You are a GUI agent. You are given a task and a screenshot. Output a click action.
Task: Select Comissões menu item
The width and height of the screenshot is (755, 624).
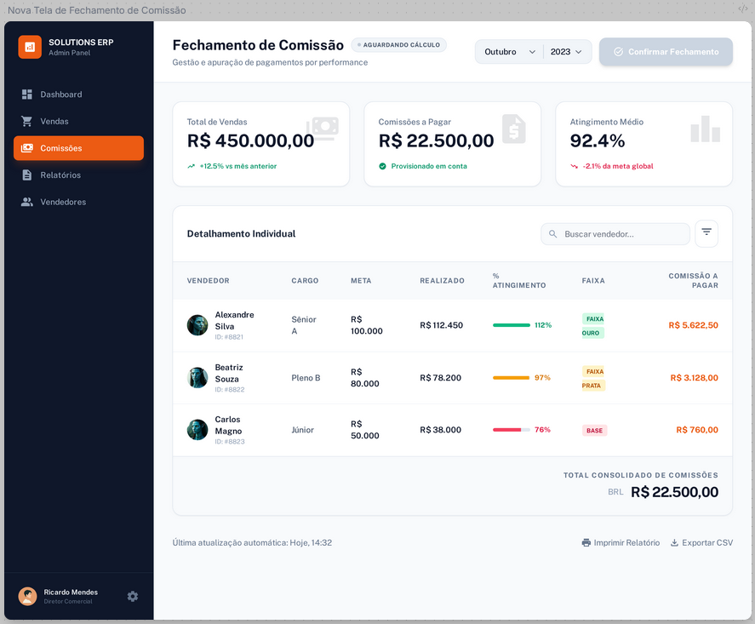[x=78, y=148]
